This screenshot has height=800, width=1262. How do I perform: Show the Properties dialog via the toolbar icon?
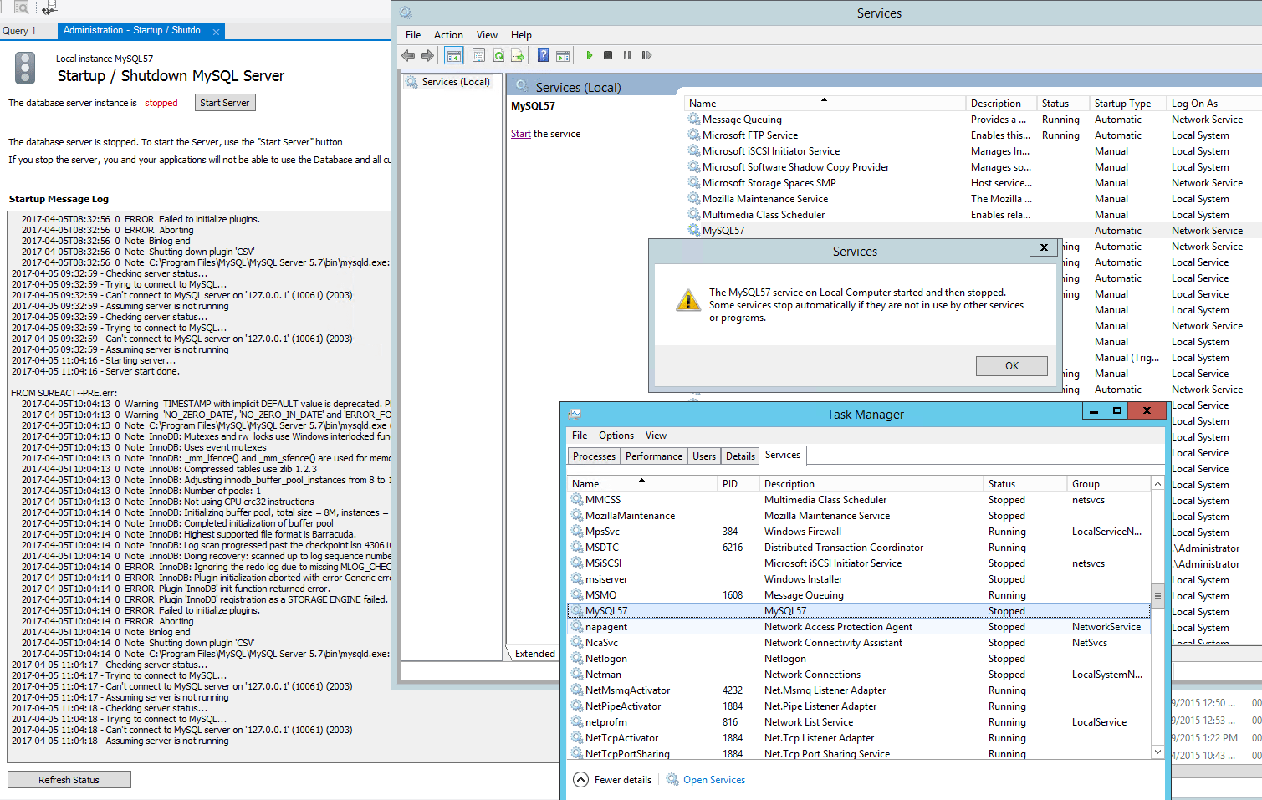click(478, 55)
